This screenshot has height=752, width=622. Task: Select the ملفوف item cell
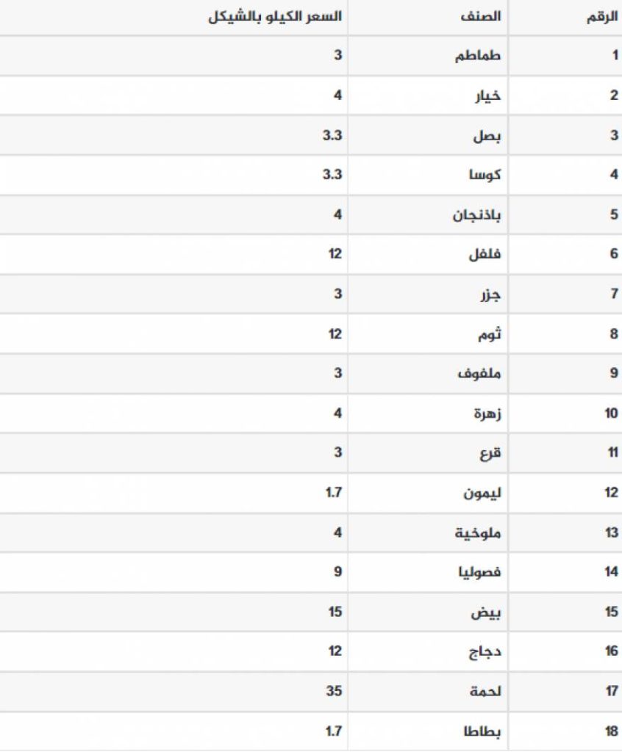click(x=428, y=374)
